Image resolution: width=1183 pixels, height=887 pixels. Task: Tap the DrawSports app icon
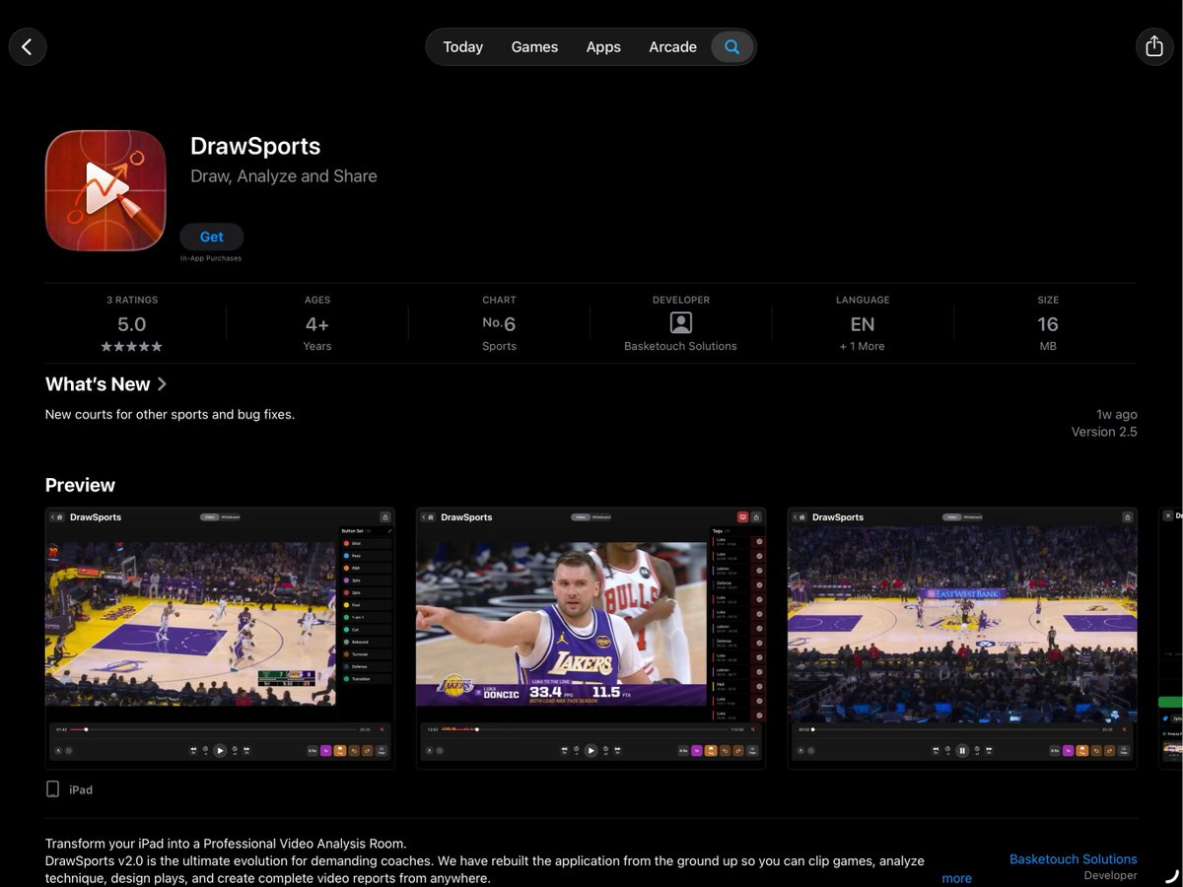(105, 190)
